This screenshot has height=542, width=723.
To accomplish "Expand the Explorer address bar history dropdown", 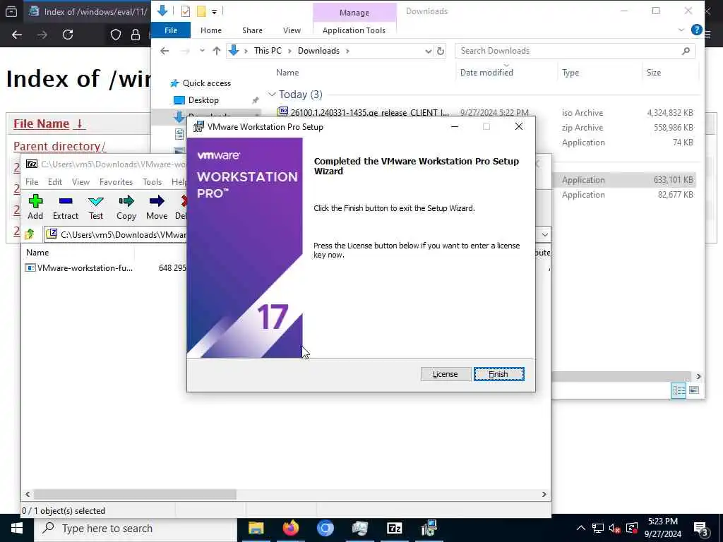I will click(x=428, y=51).
